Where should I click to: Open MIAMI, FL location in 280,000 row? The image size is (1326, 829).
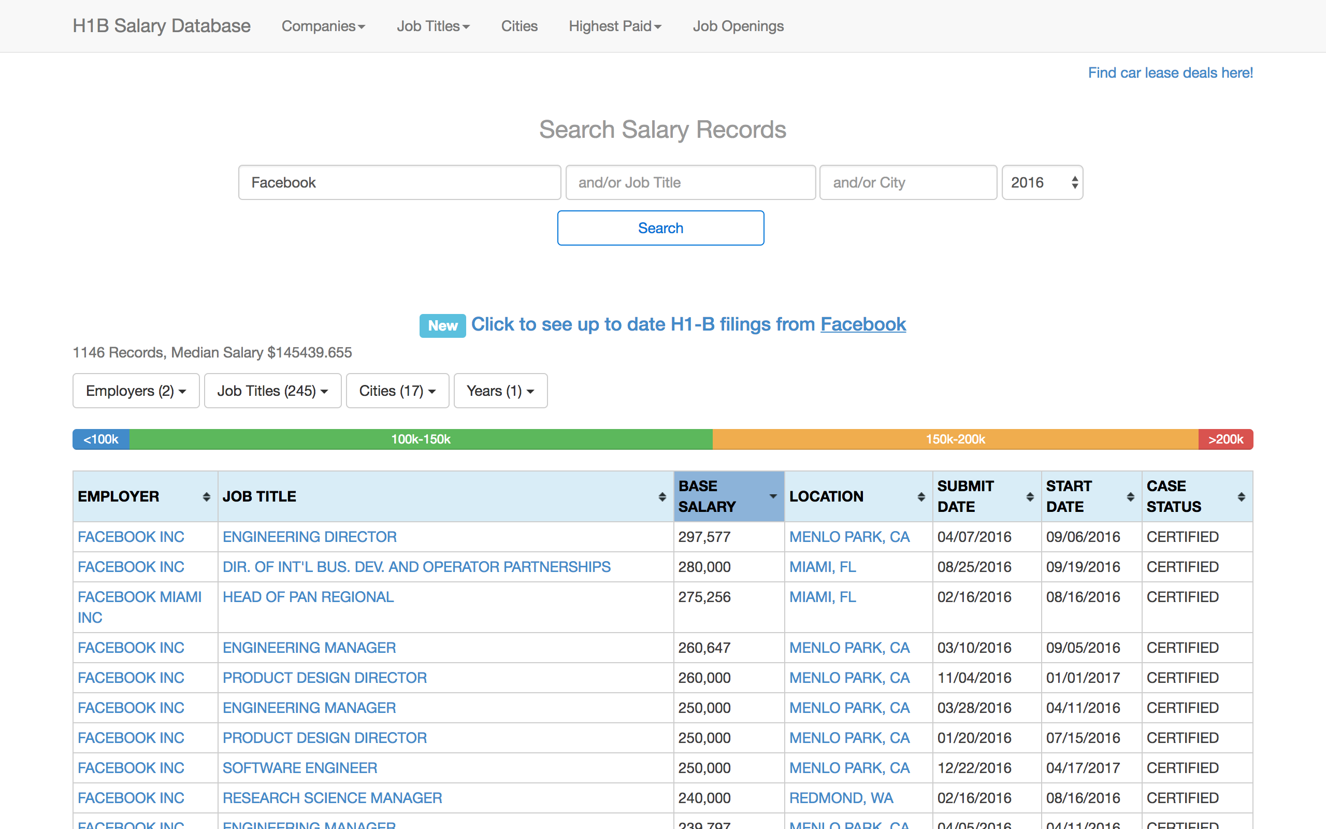823,567
